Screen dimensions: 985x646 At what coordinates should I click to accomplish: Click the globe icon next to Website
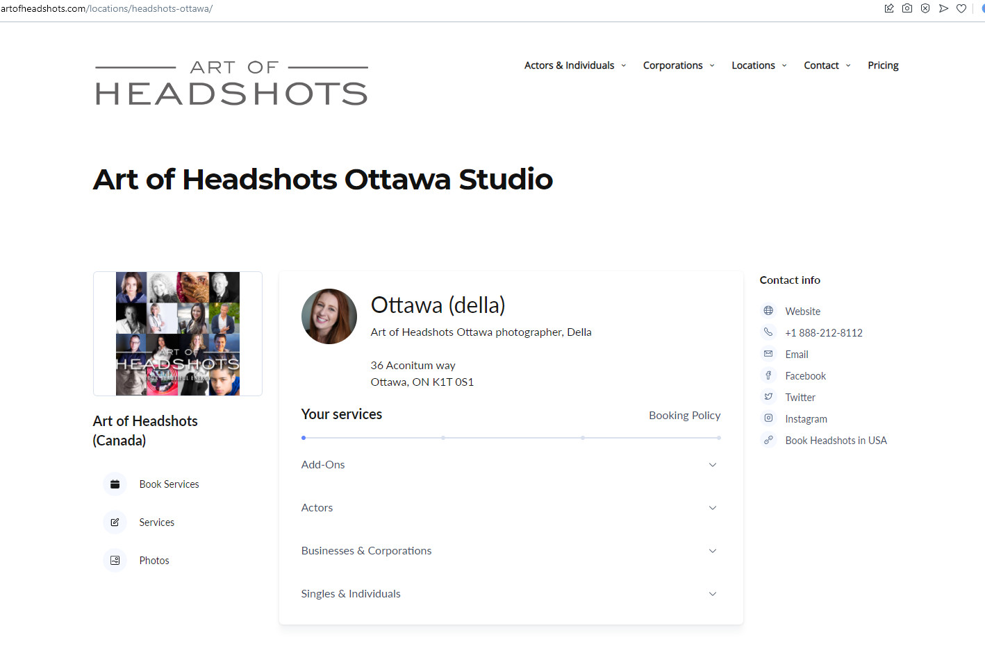click(768, 311)
